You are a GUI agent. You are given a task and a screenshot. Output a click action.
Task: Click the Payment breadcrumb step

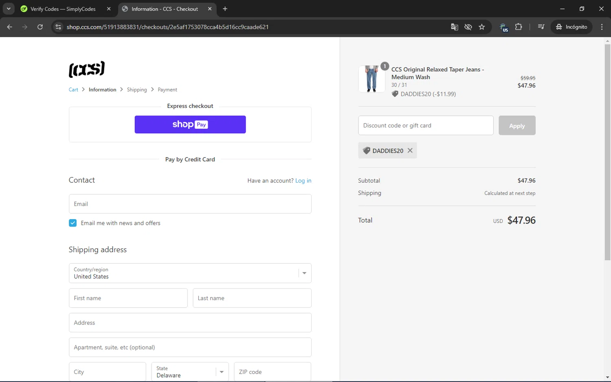[167, 90]
